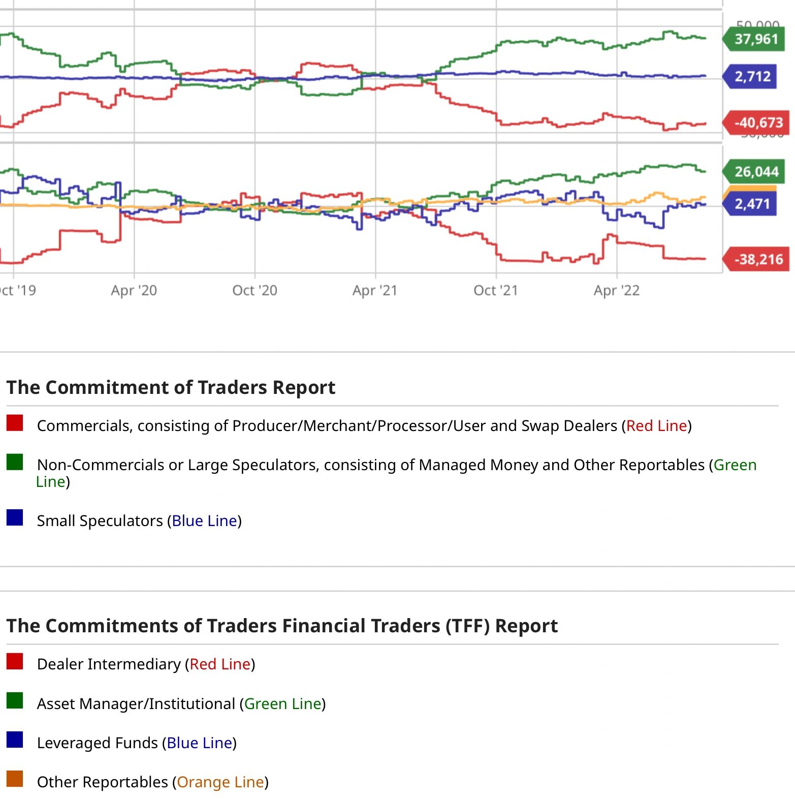Click the blue 2,712 value label
The width and height of the screenshot is (795, 799).
tap(752, 77)
